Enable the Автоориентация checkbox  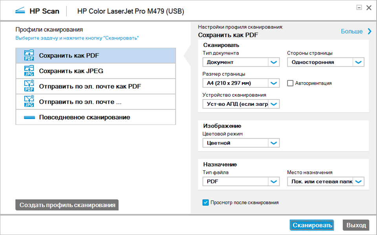[x=290, y=83]
